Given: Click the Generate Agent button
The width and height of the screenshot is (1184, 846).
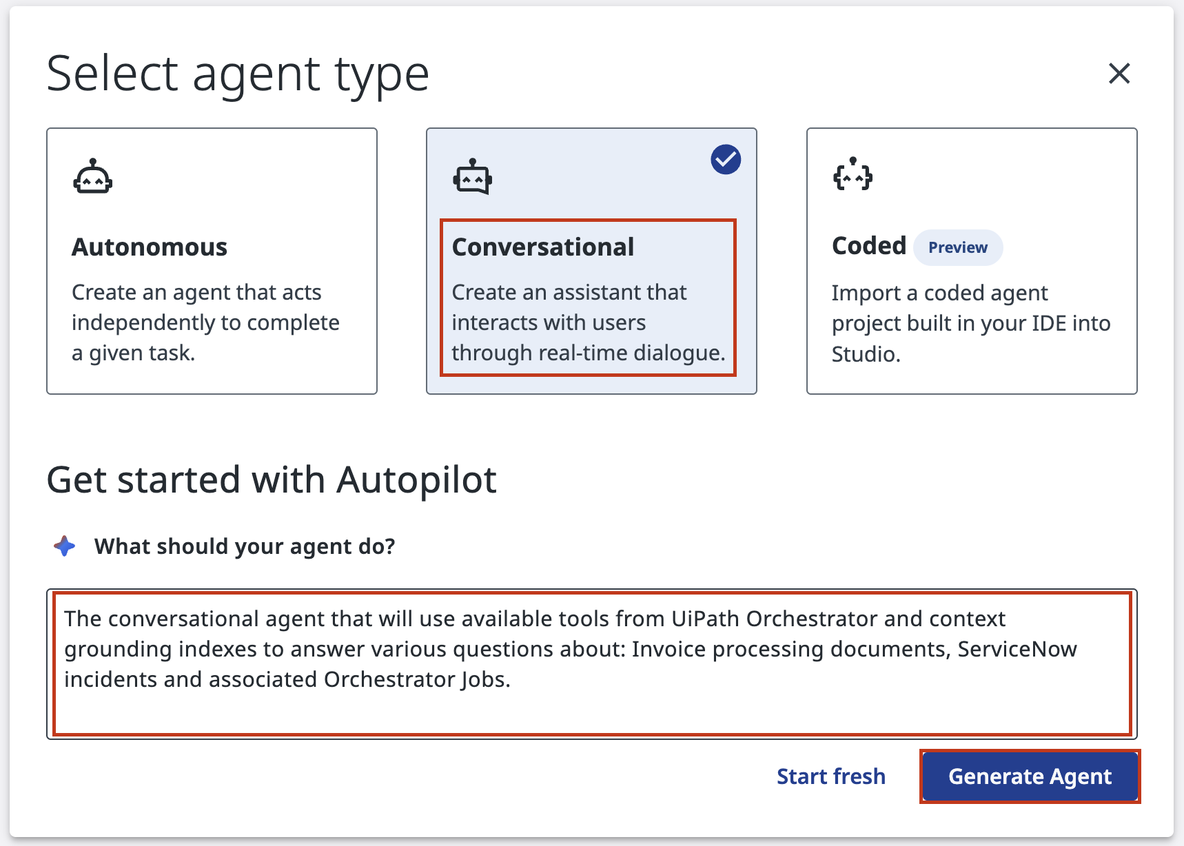Looking at the screenshot, I should click(1030, 776).
